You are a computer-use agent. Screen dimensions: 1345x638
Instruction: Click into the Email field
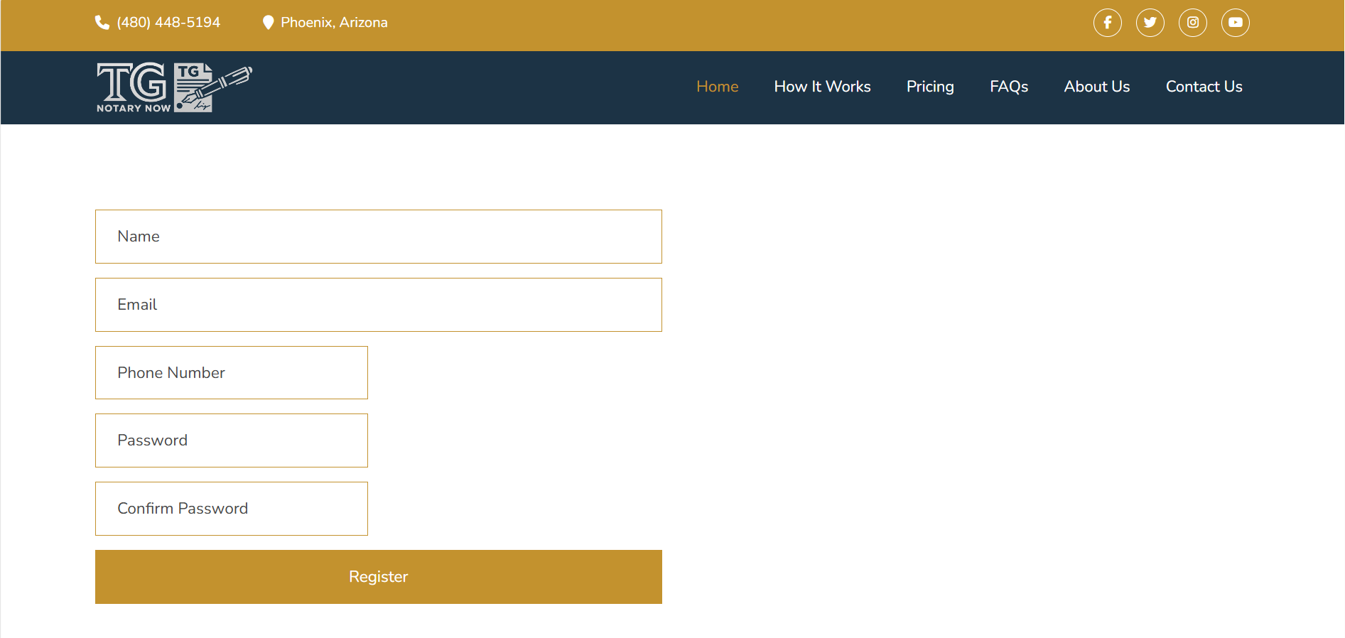(x=378, y=305)
